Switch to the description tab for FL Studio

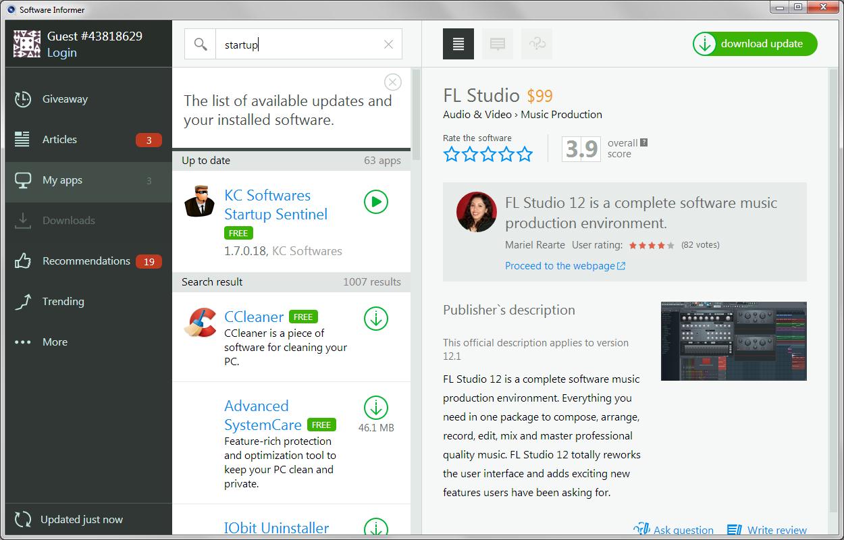458,43
